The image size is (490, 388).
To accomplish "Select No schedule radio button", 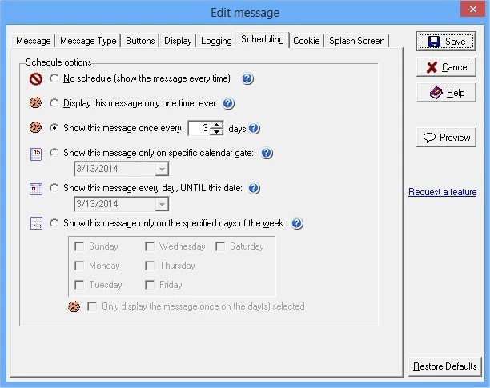I will pos(54,79).
